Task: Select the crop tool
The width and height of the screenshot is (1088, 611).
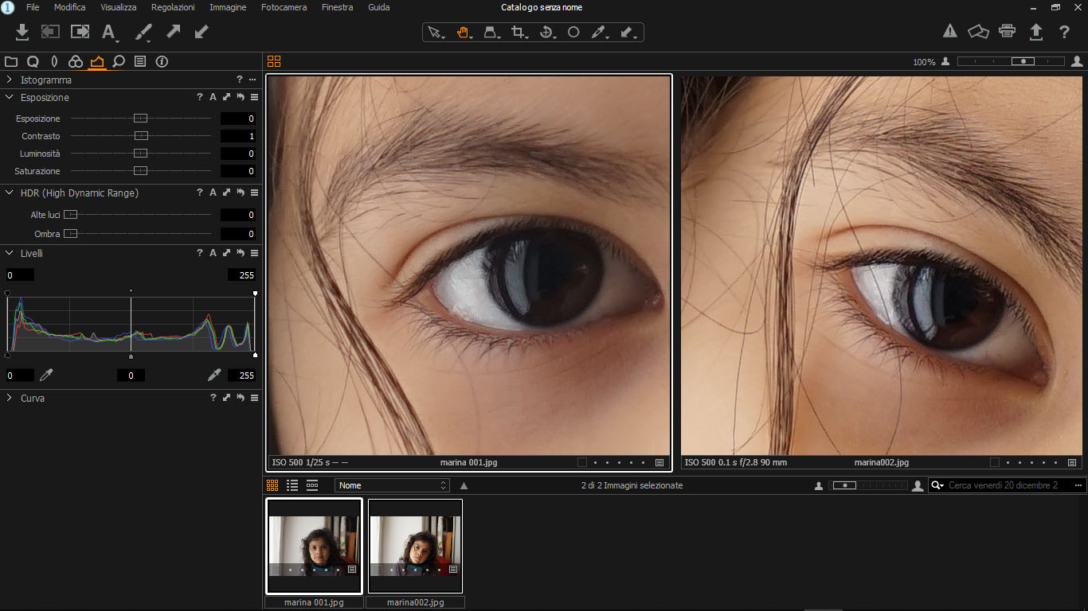Action: [519, 33]
